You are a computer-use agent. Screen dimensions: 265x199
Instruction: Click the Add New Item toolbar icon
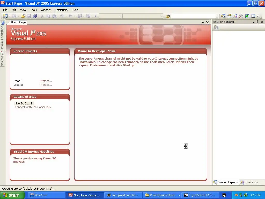tap(14, 16)
